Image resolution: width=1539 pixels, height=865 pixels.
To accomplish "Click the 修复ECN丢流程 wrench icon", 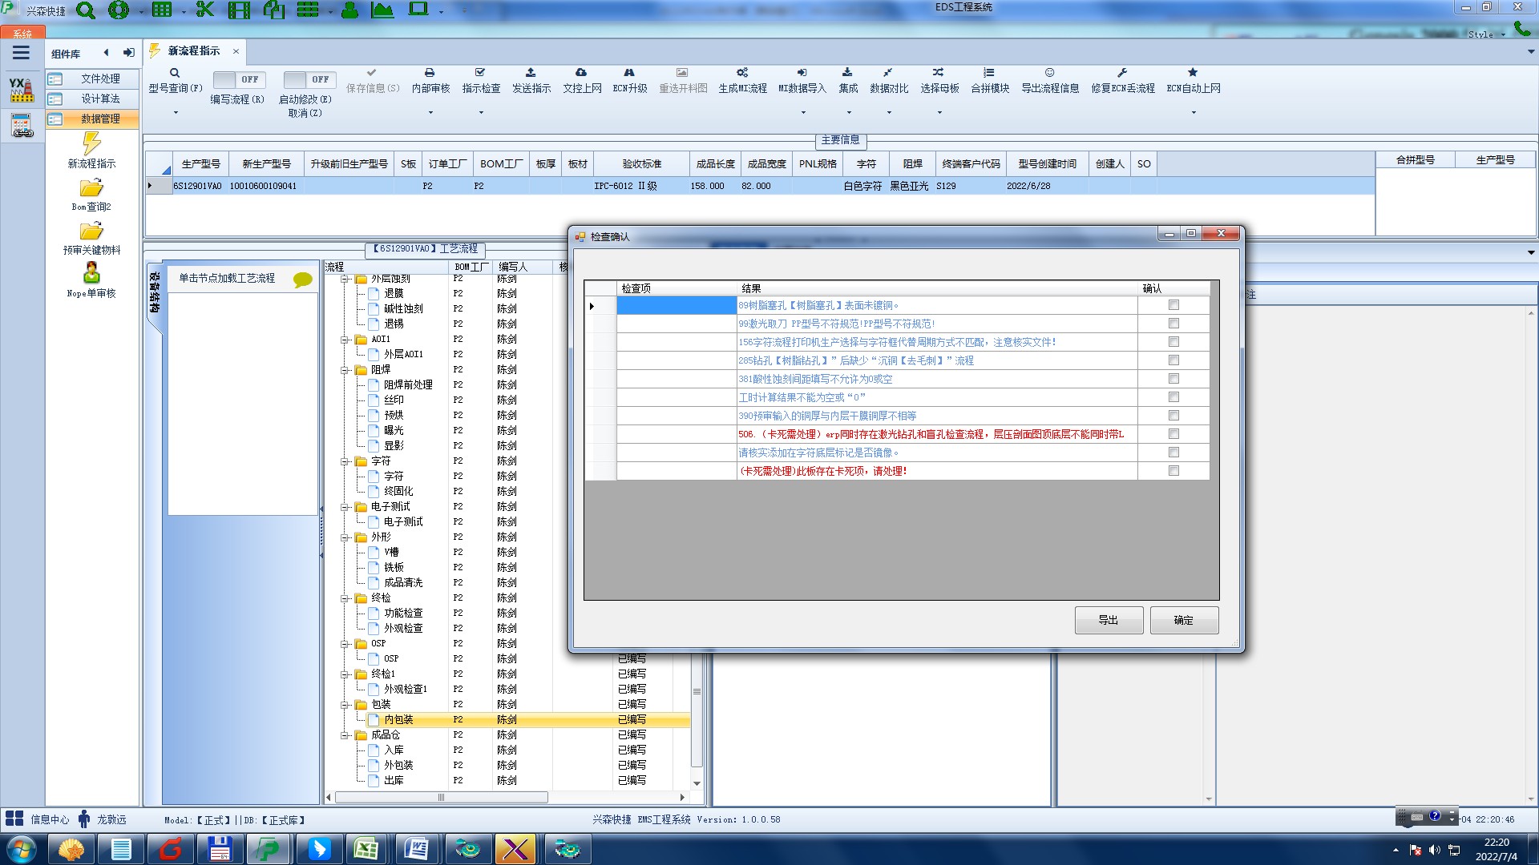I will pos(1122,73).
